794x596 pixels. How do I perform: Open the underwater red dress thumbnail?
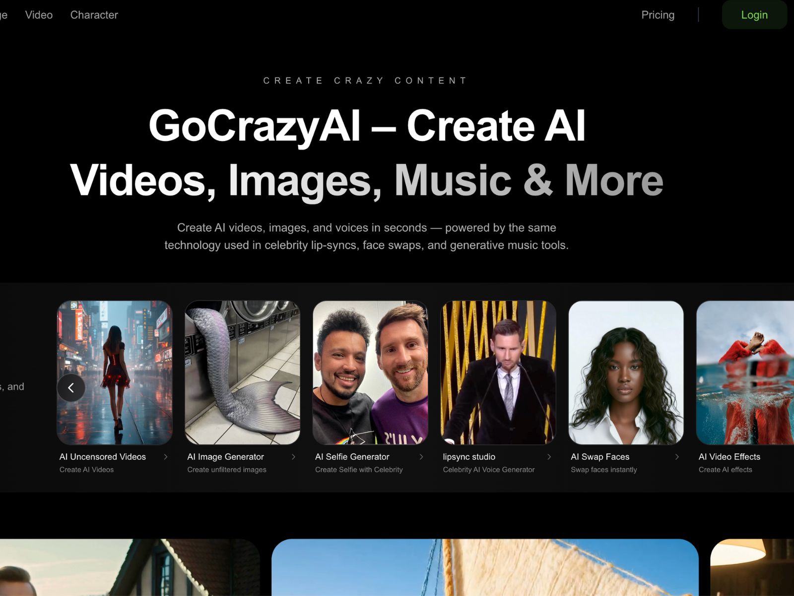click(744, 372)
